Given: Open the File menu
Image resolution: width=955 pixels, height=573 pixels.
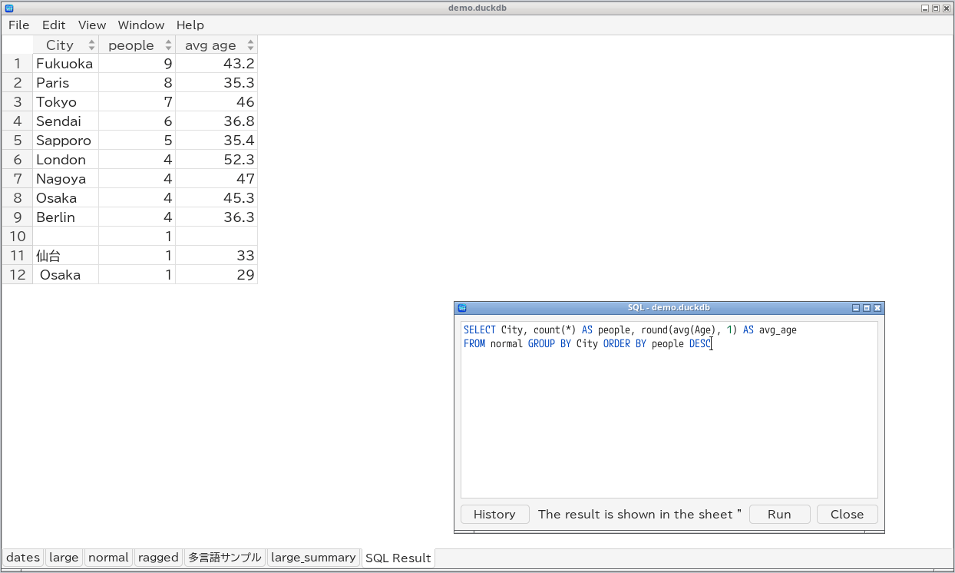Looking at the screenshot, I should tap(18, 25).
